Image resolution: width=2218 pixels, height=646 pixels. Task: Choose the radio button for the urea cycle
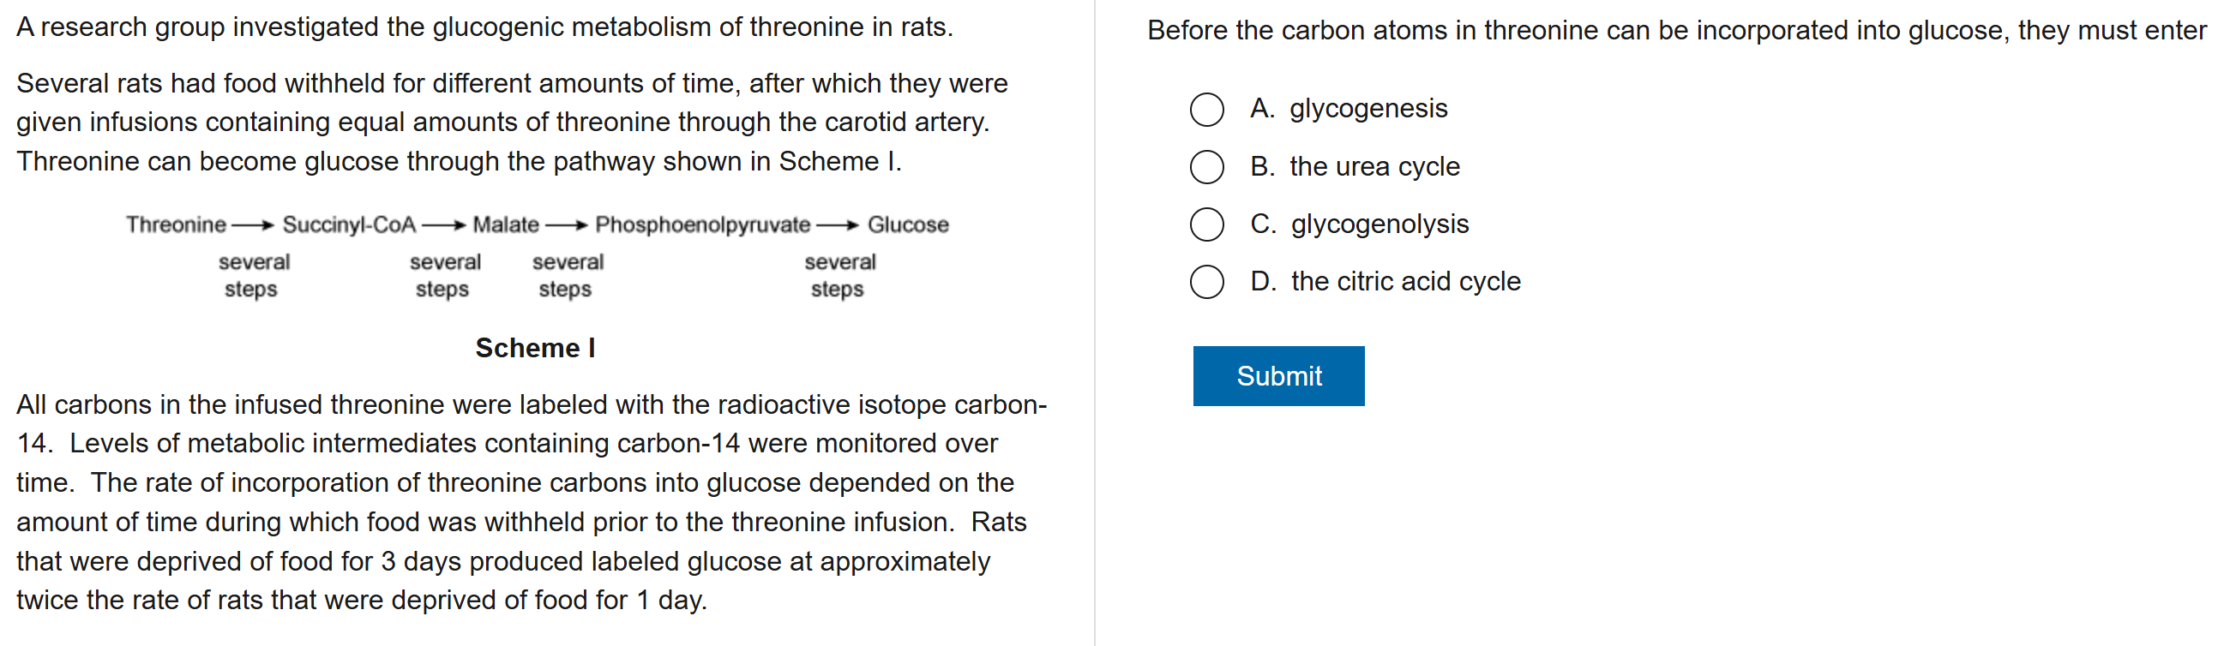(x=1206, y=167)
